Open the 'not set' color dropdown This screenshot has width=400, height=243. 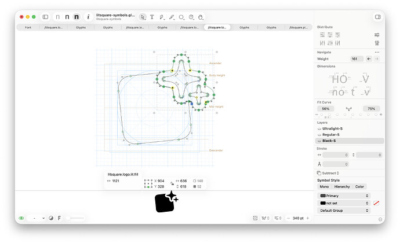pyautogui.click(x=344, y=203)
